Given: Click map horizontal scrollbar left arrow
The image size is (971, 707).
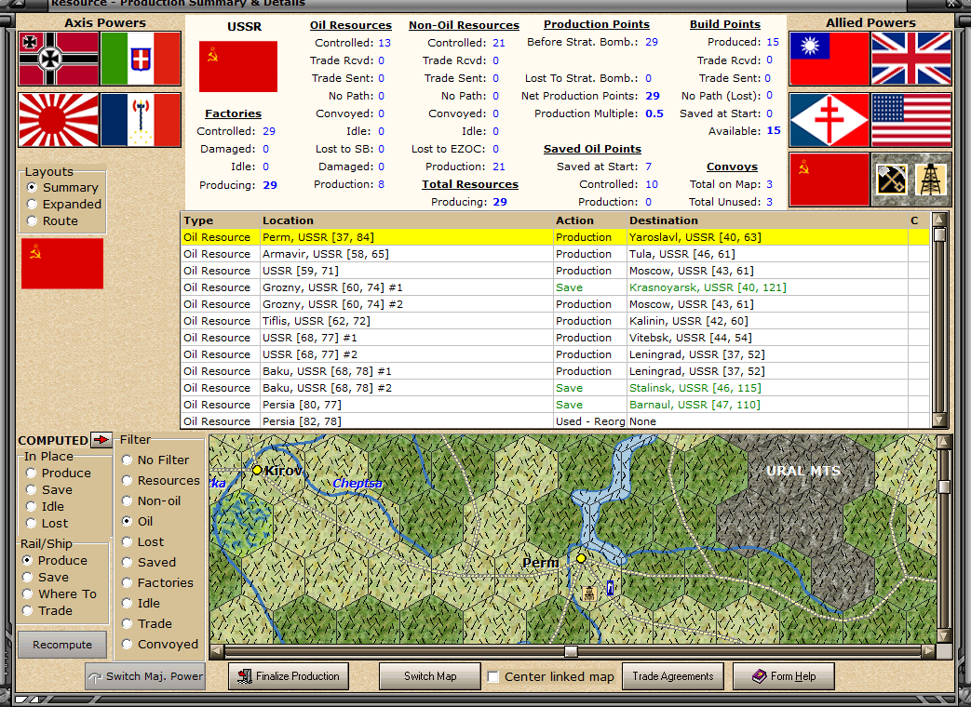Looking at the screenshot, I should pyautogui.click(x=216, y=651).
